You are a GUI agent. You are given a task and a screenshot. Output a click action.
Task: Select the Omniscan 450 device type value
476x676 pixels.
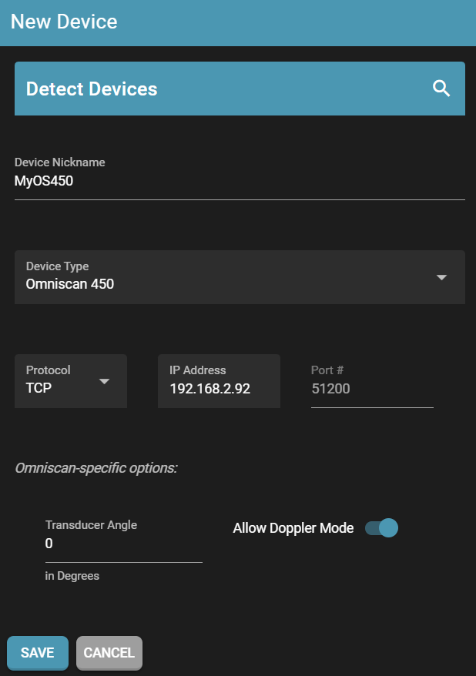[x=70, y=284]
